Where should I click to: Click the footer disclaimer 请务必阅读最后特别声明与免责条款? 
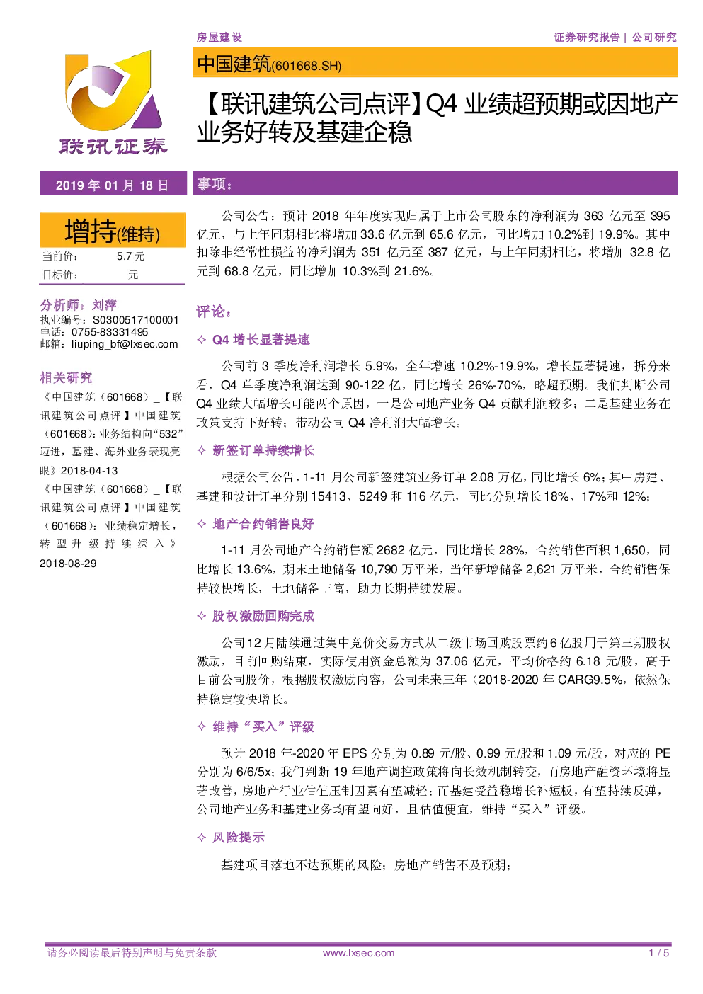132,953
